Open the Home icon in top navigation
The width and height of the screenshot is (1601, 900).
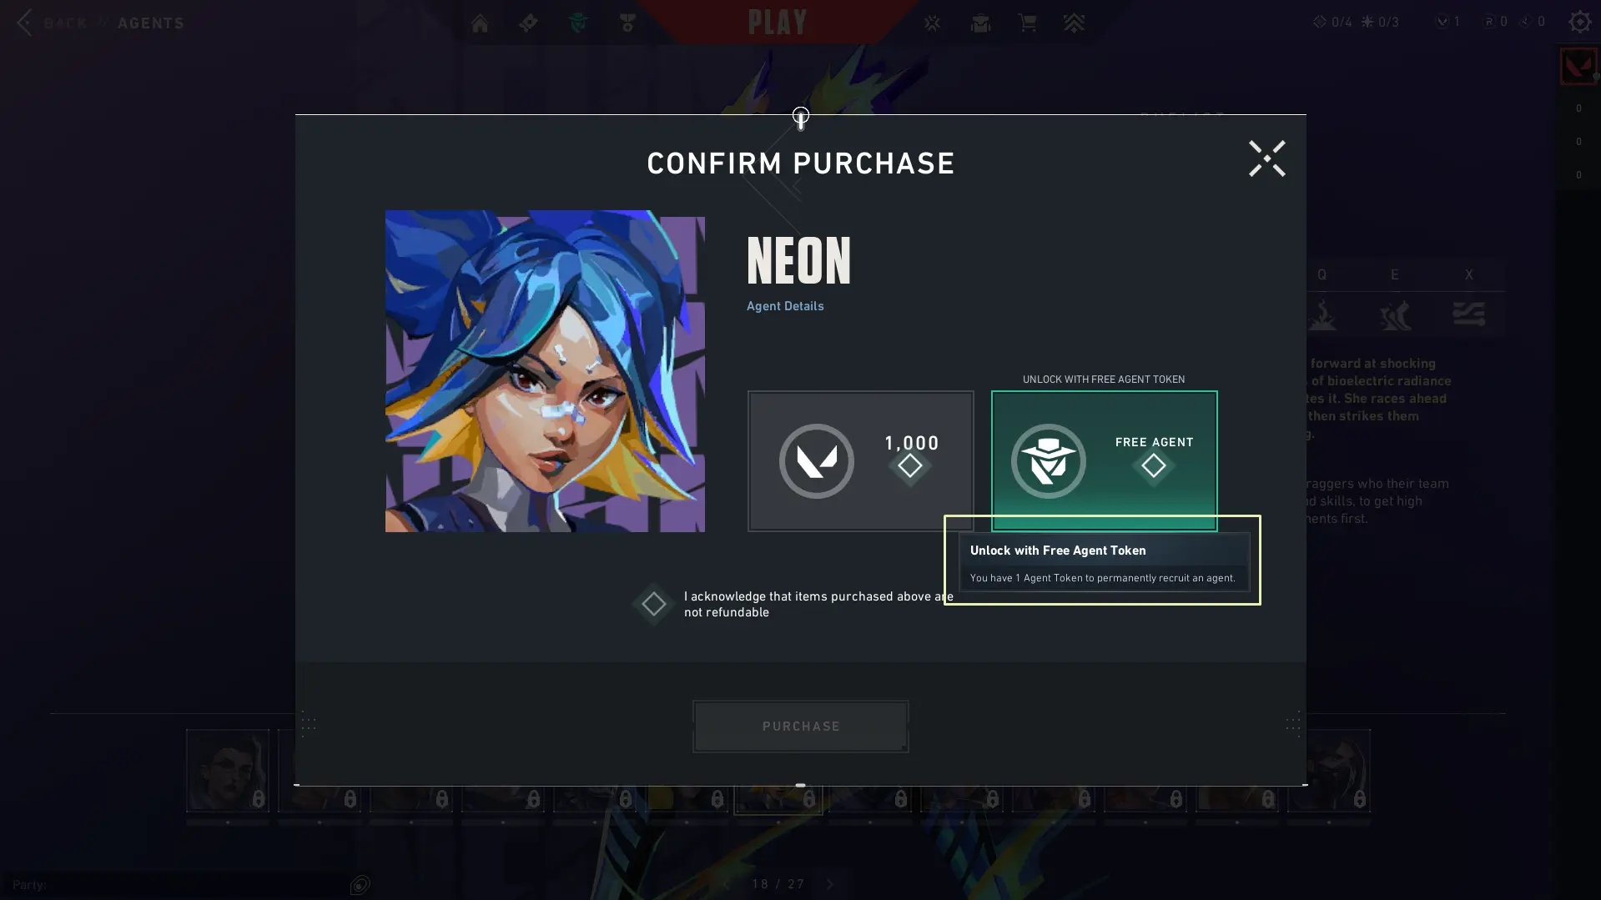tap(480, 23)
